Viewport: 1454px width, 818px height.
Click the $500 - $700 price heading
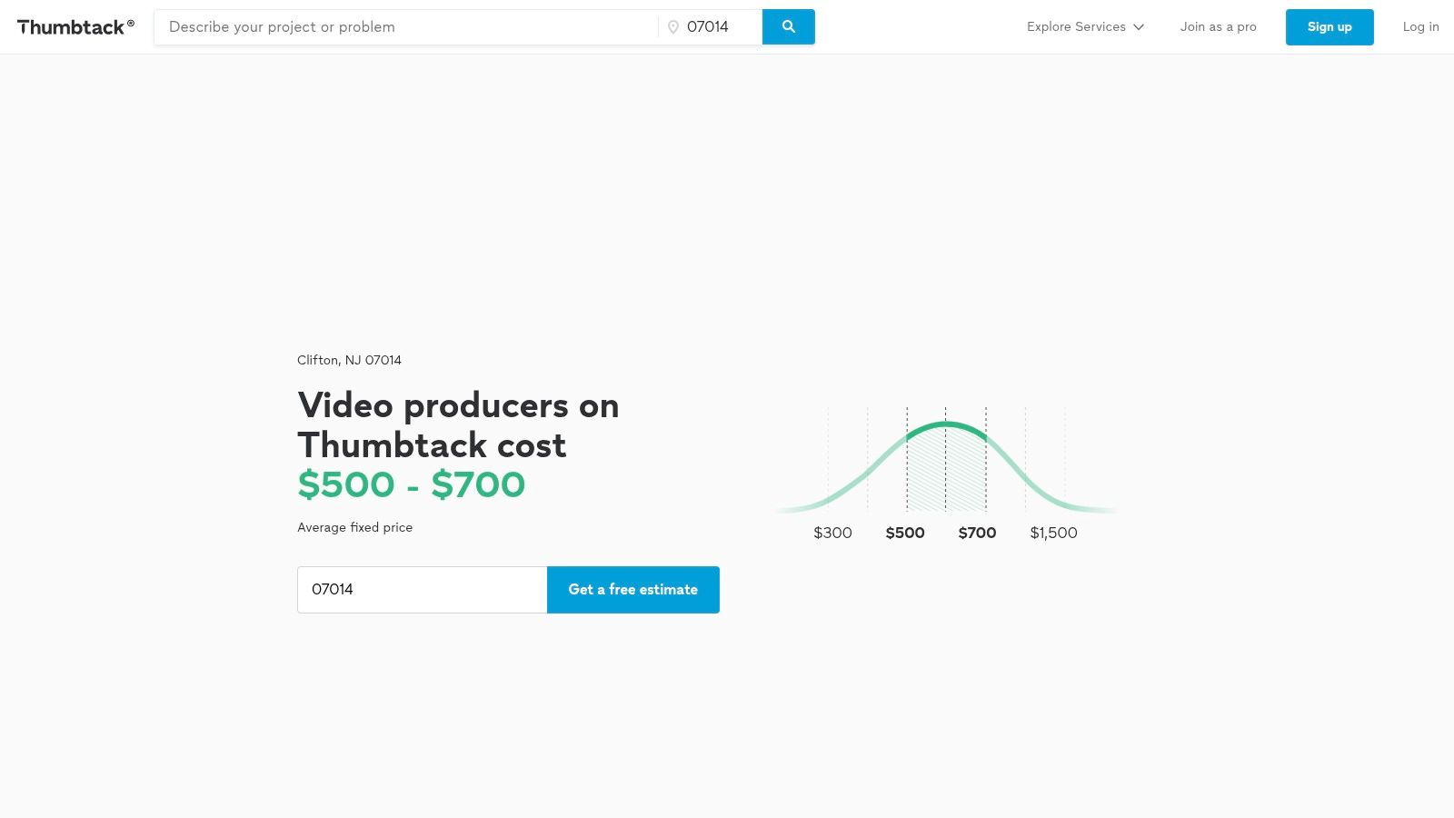[411, 484]
